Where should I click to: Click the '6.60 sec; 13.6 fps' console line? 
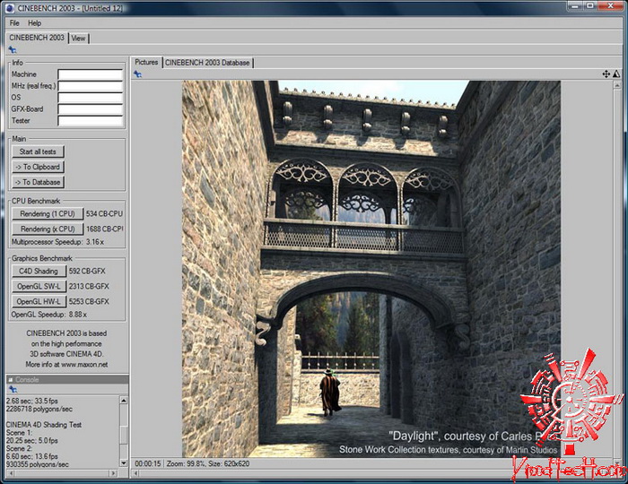[32, 456]
